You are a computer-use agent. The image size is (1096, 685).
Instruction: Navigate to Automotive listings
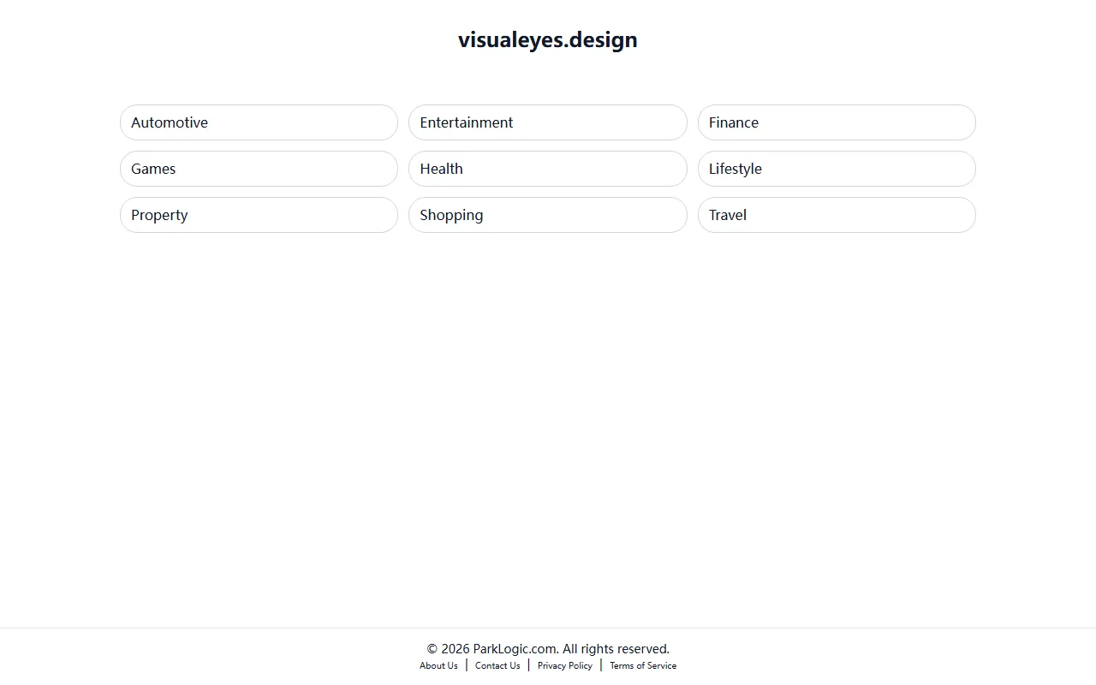click(259, 122)
